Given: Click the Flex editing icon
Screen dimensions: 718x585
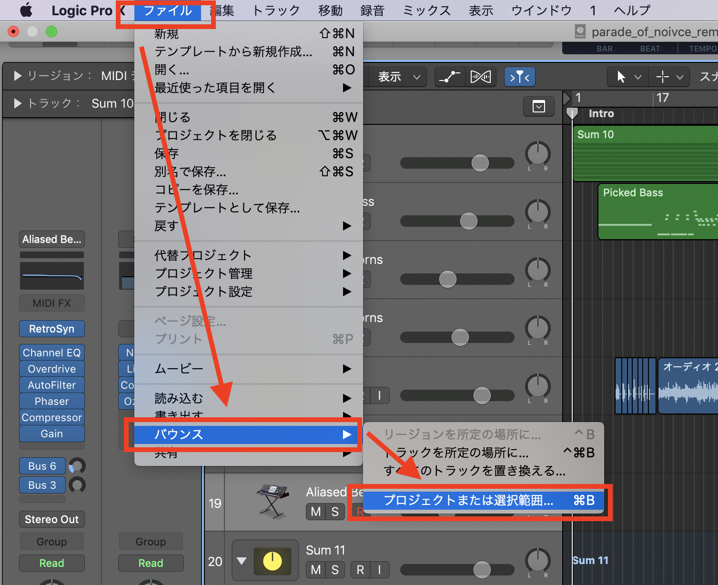Looking at the screenshot, I should pyautogui.click(x=481, y=77).
